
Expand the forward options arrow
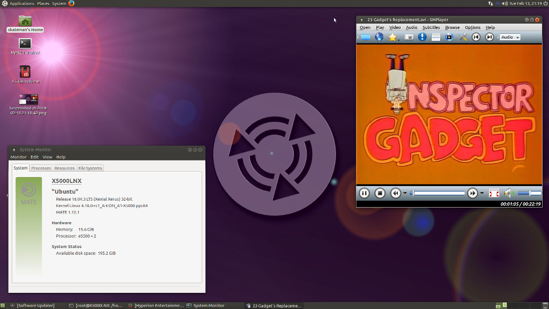point(482,193)
